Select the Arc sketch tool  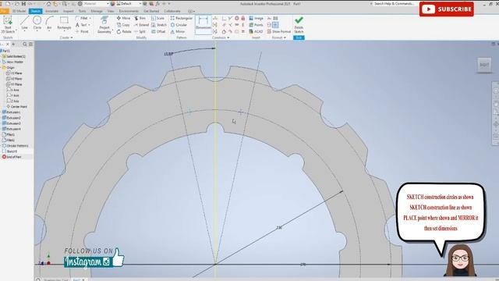tap(49, 23)
